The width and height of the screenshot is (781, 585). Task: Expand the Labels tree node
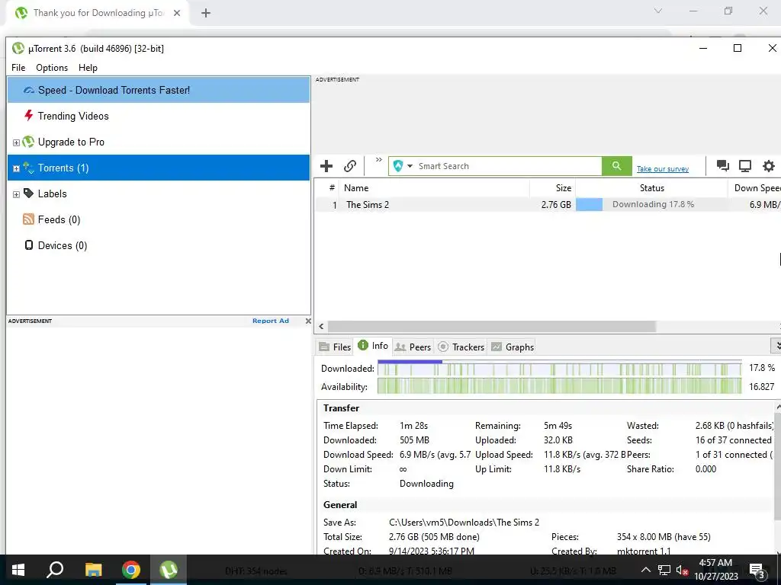[16, 194]
